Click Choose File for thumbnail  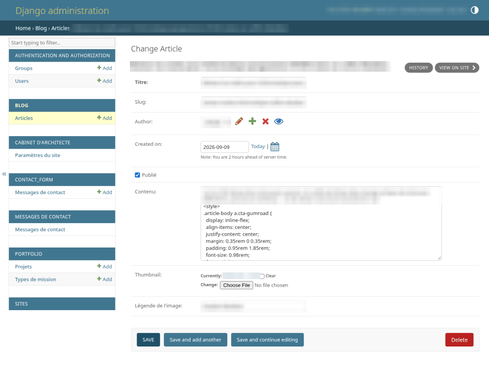236,285
